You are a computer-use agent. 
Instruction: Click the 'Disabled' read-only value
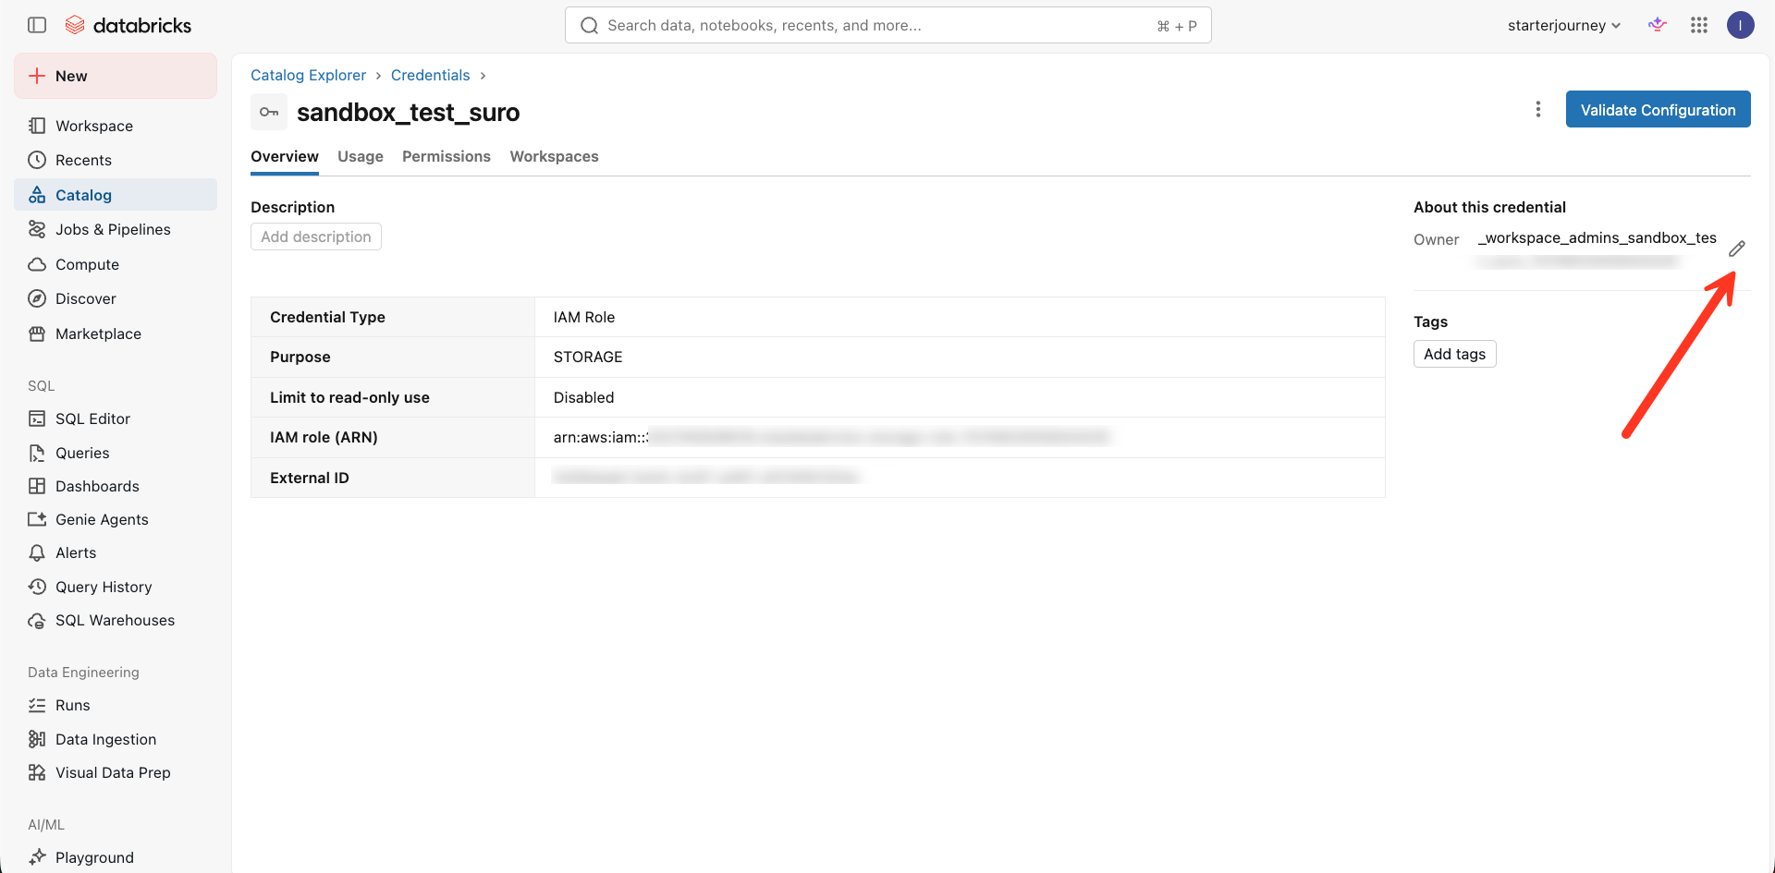(583, 397)
